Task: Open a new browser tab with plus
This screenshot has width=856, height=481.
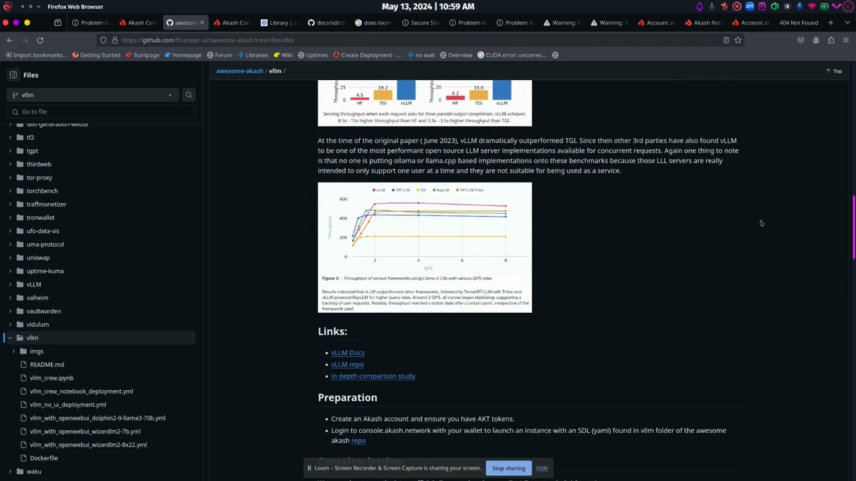Action: pyautogui.click(x=831, y=23)
